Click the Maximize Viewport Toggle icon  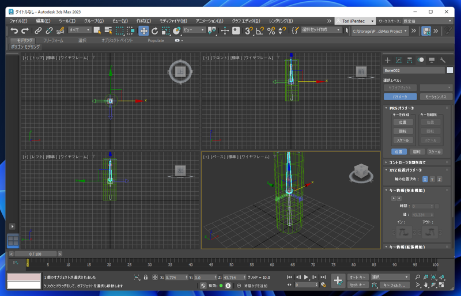click(x=441, y=285)
